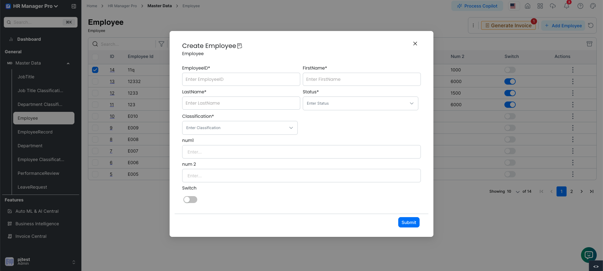Change the rows-per-page Showing 10 dropdown
Screen dimensions: 603x271
coord(513,191)
